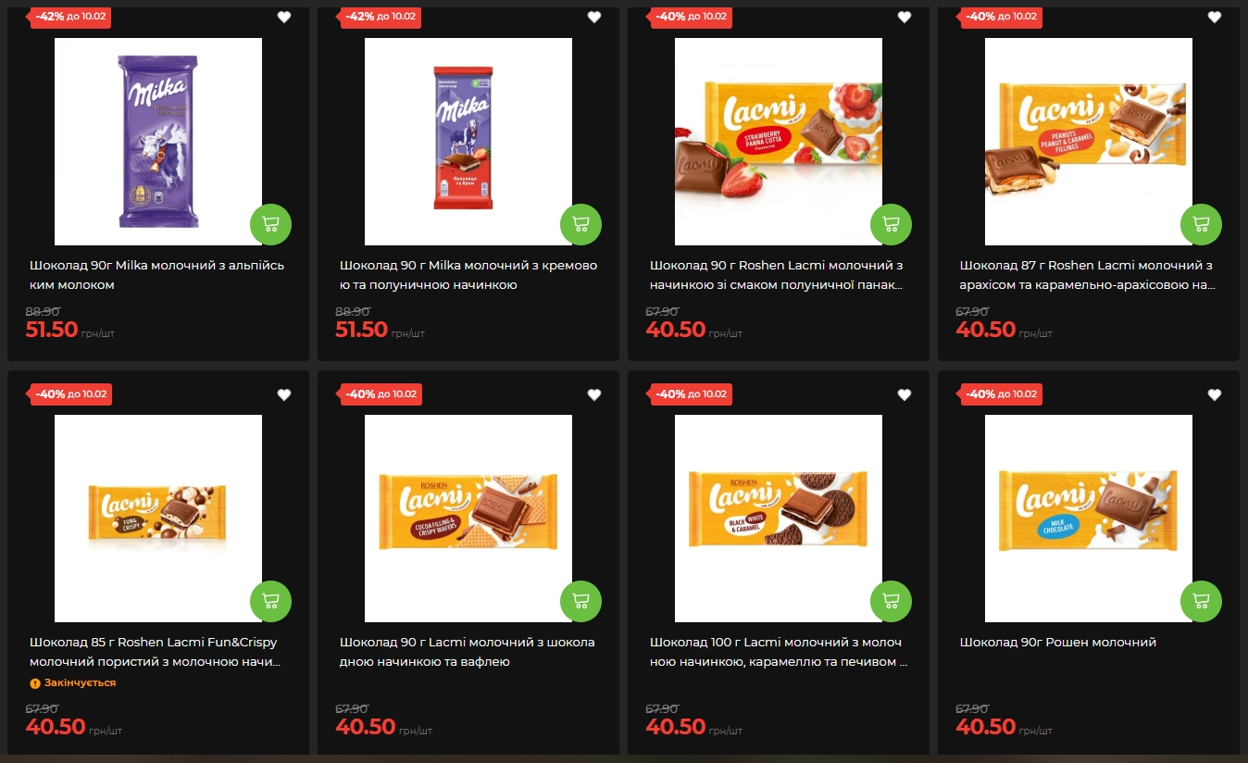The image size is (1248, 763).
Task: Open title link for Lacmi peanut caramel chocolate
Action: coord(1088,275)
